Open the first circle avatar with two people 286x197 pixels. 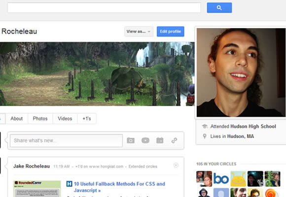[204, 179]
